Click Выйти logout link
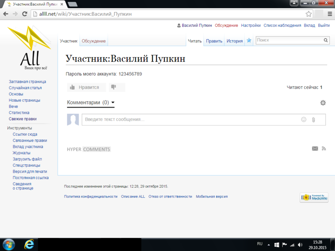 [324, 26]
